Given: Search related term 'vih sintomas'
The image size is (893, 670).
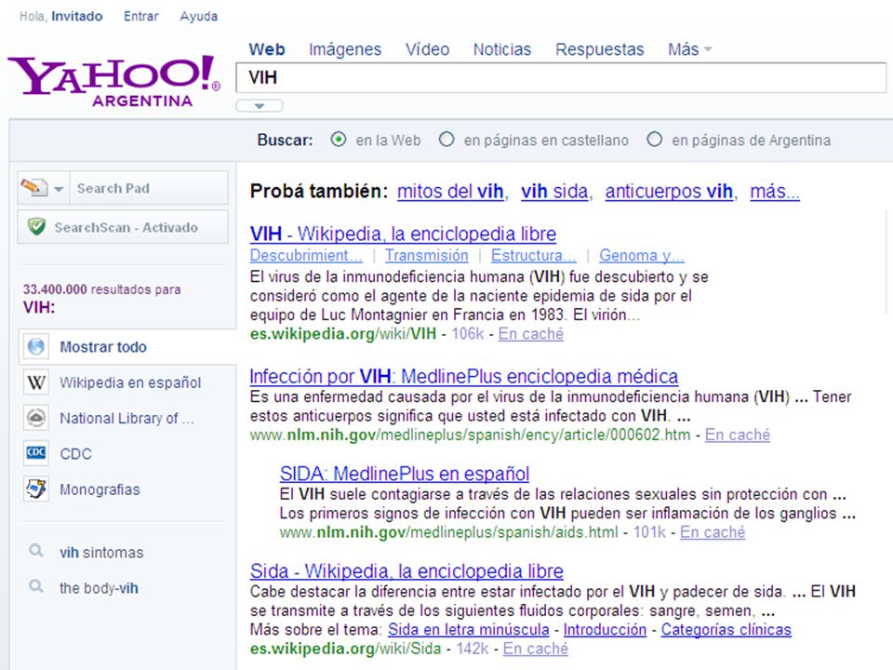Looking at the screenshot, I should click(x=101, y=552).
